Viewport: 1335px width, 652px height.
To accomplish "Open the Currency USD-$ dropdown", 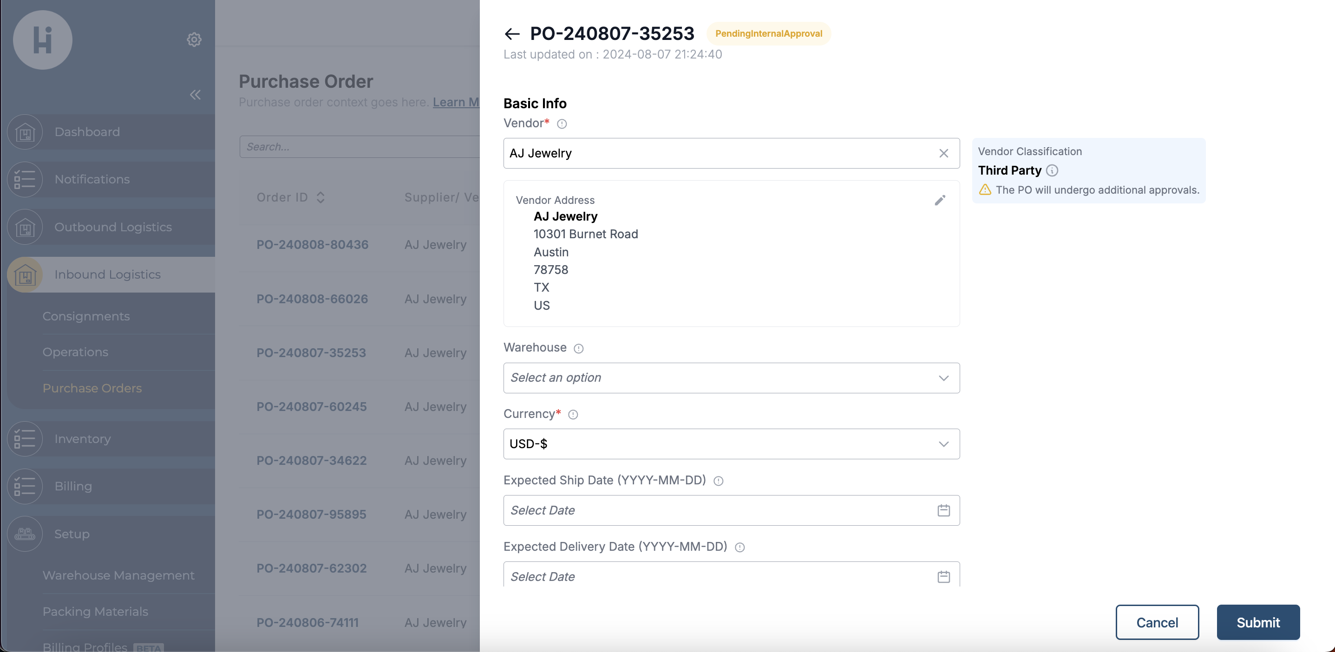I will 731,444.
